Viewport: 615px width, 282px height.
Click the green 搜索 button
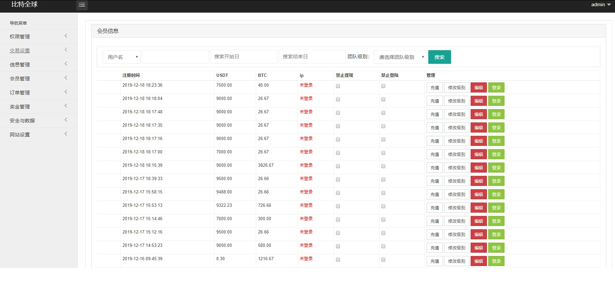[x=439, y=57]
